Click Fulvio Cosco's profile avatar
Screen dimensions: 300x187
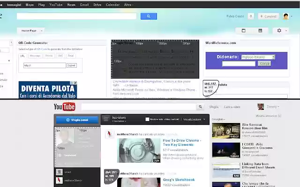tap(286, 16)
